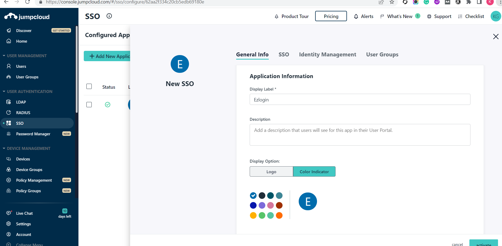Switch to the SSO tab
This screenshot has height=246, width=502.
[284, 55]
